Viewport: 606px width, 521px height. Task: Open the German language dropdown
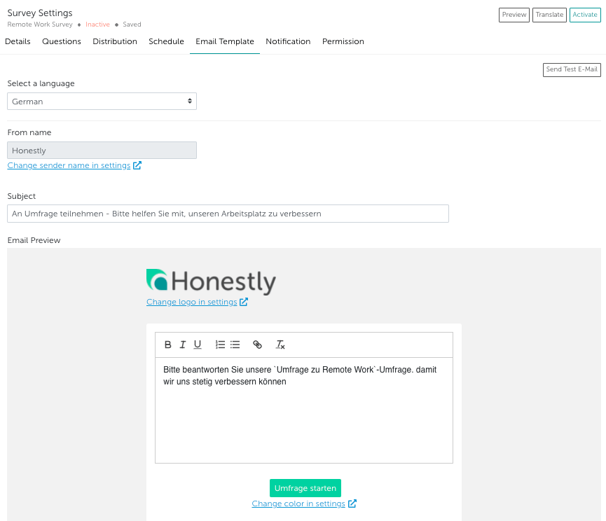102,101
